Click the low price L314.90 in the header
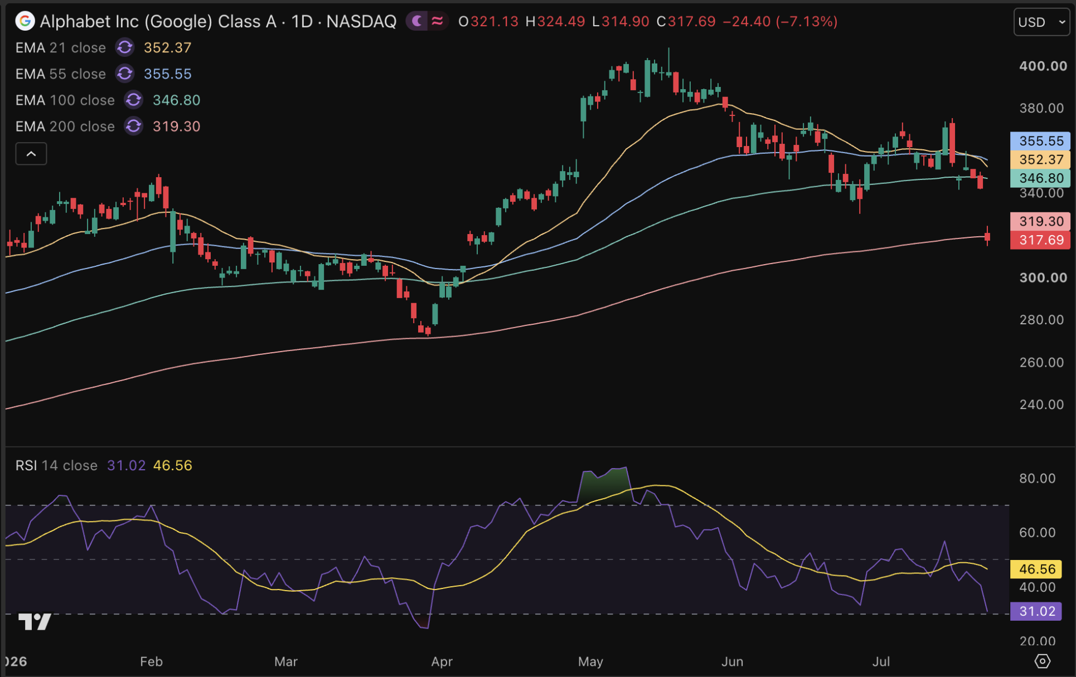 click(x=621, y=22)
